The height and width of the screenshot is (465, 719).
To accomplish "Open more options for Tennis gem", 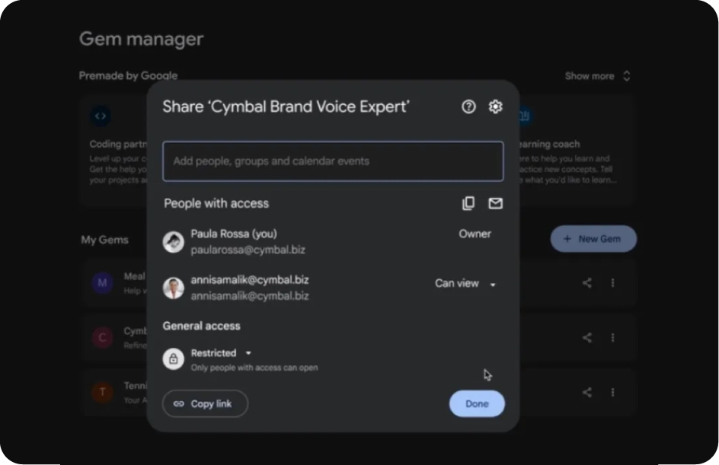I will 612,392.
